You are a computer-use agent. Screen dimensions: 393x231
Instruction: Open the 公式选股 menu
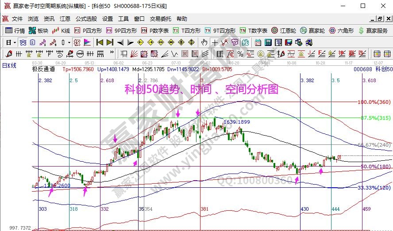(x=86, y=19)
